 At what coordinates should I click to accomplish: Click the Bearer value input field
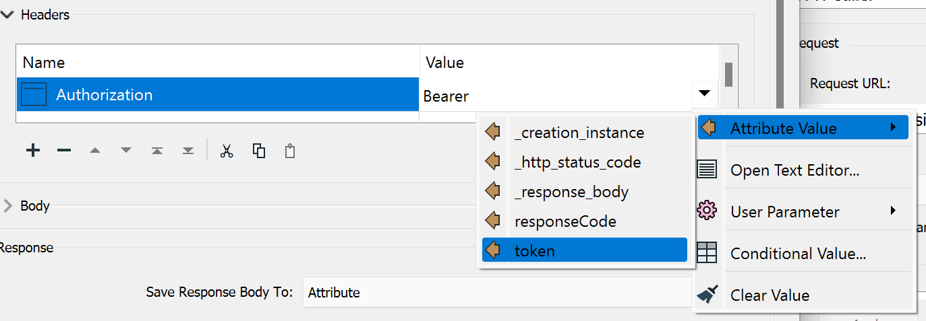pyautogui.click(x=553, y=96)
